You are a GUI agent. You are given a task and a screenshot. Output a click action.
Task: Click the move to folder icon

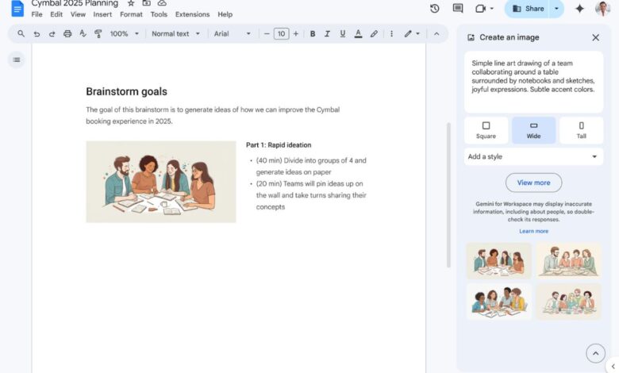click(147, 3)
